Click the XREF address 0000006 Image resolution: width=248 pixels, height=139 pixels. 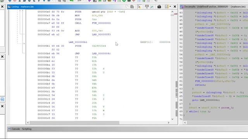tap(165, 42)
